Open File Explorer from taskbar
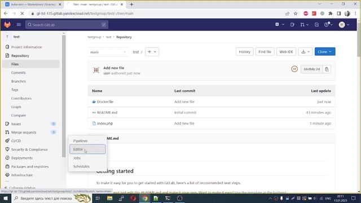The width and height of the screenshot is (361, 203). (x=109, y=198)
